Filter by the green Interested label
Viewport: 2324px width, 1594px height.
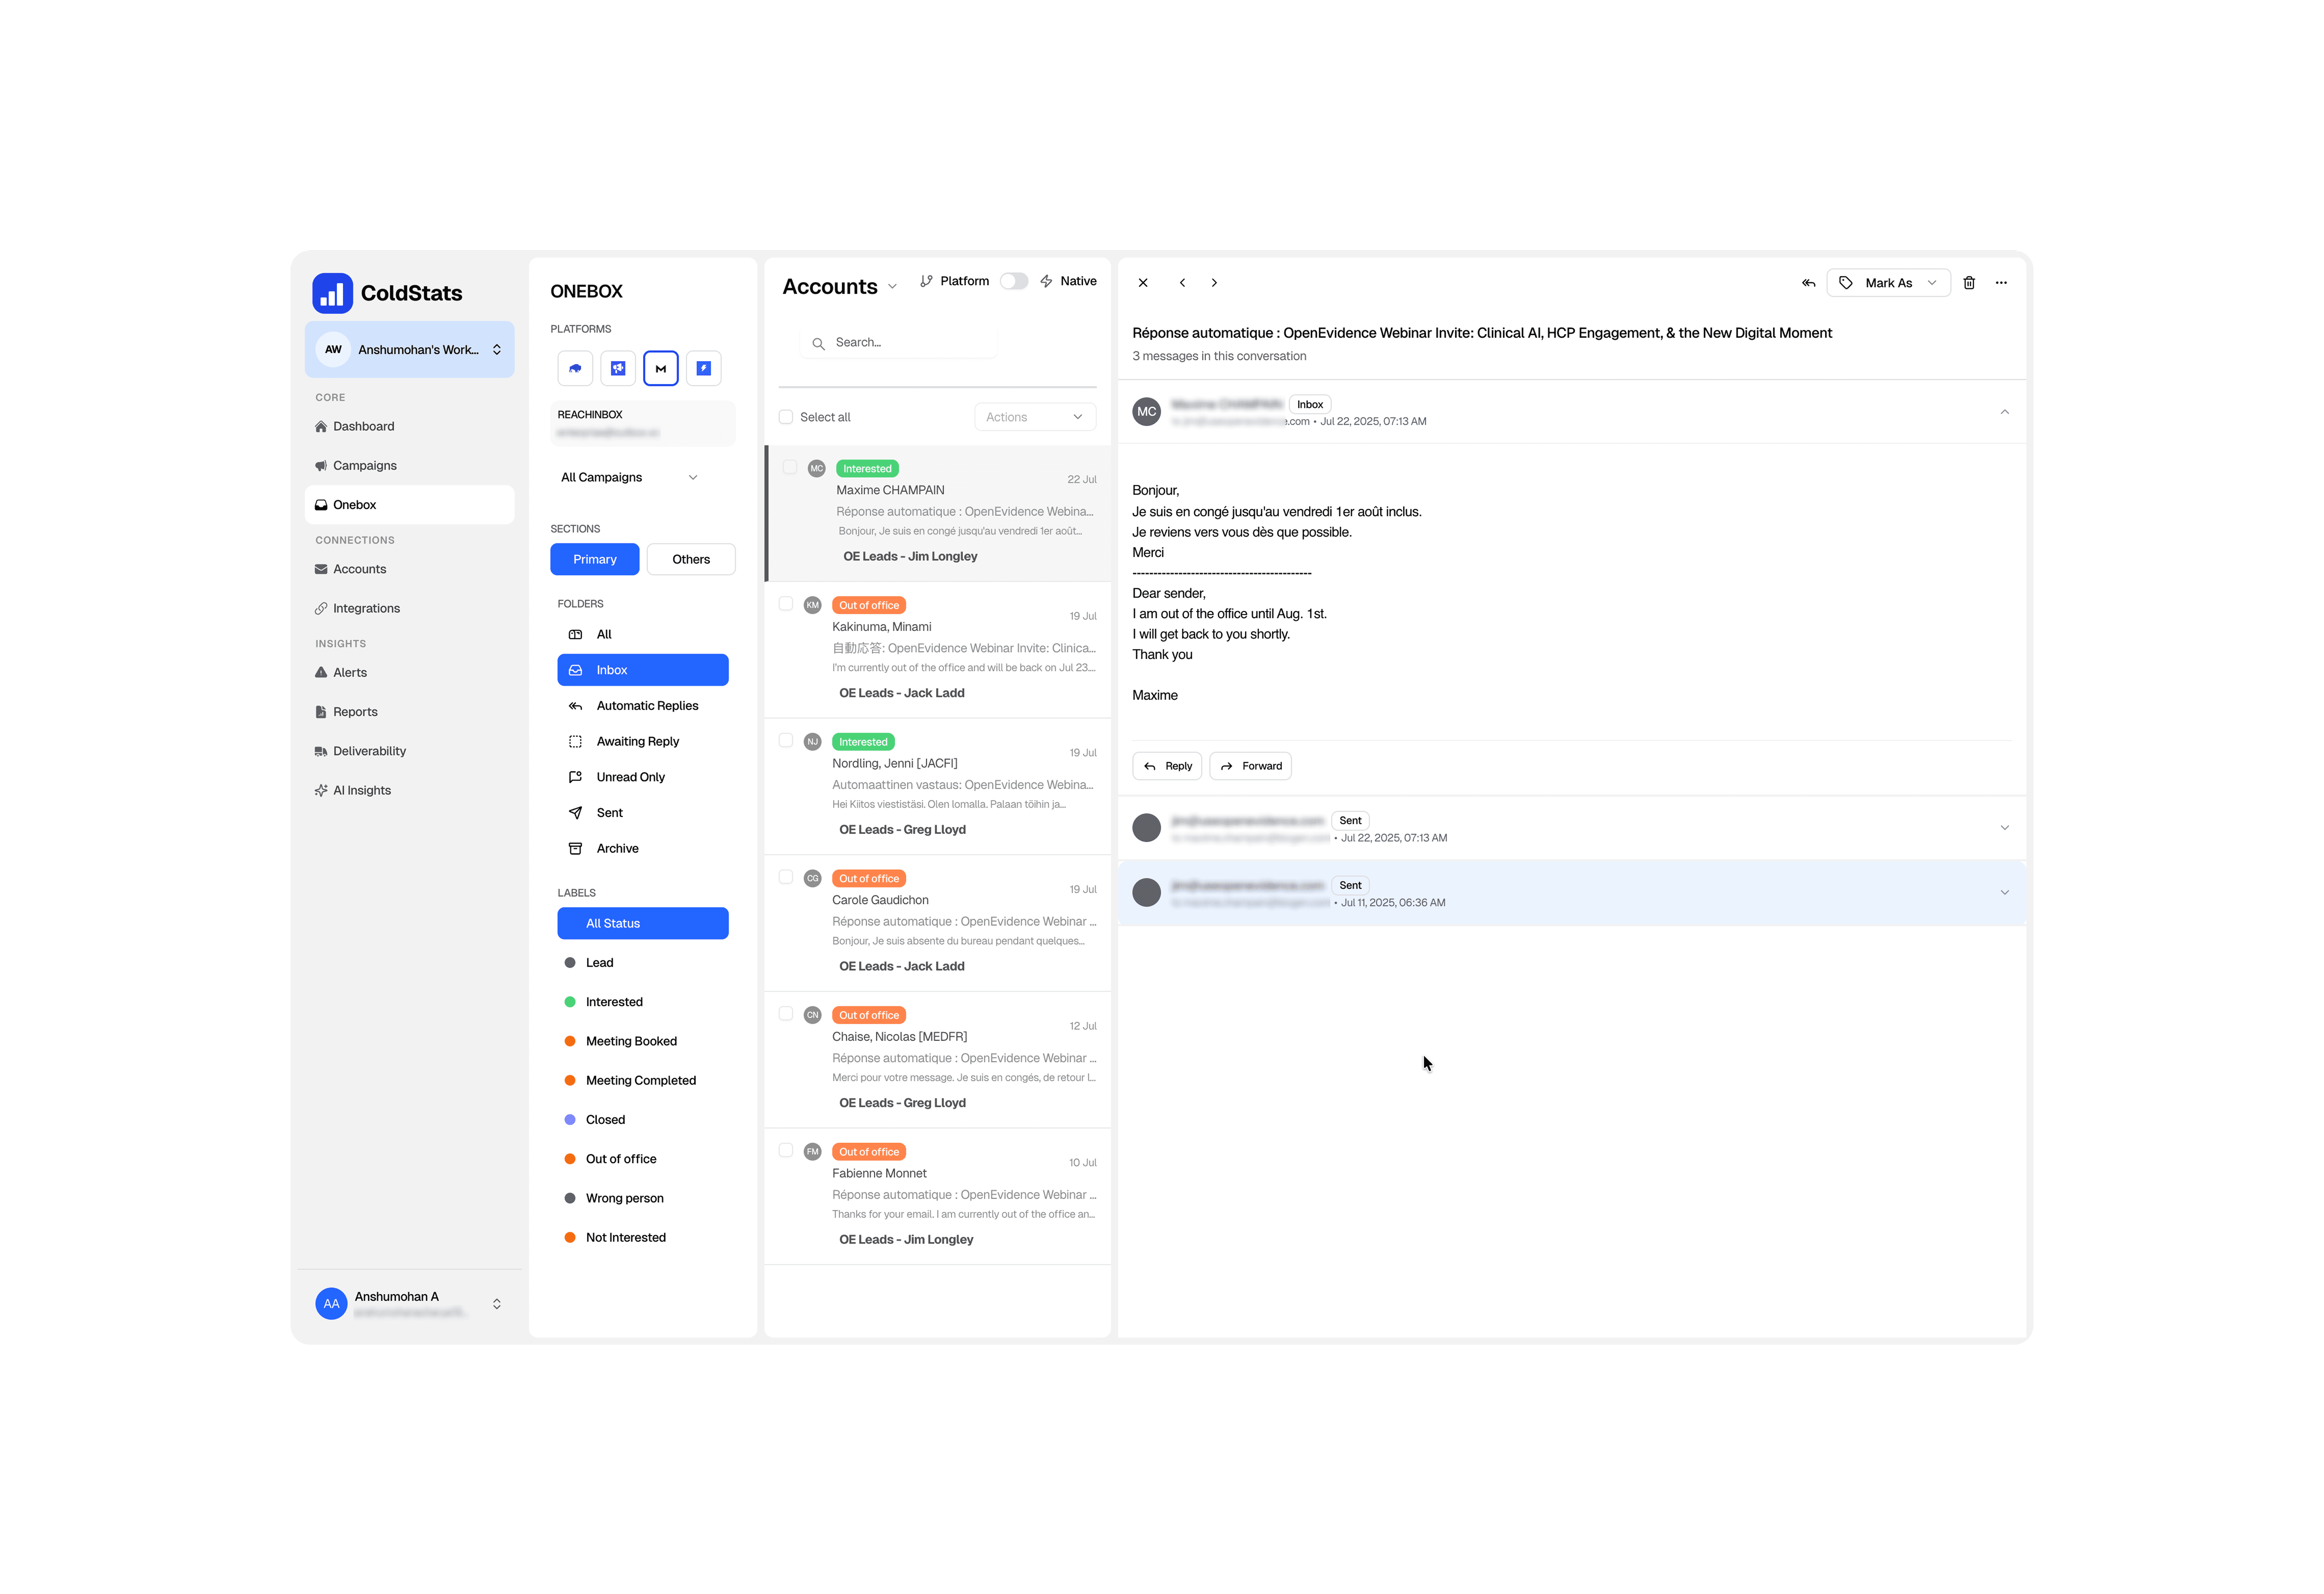(x=614, y=1002)
